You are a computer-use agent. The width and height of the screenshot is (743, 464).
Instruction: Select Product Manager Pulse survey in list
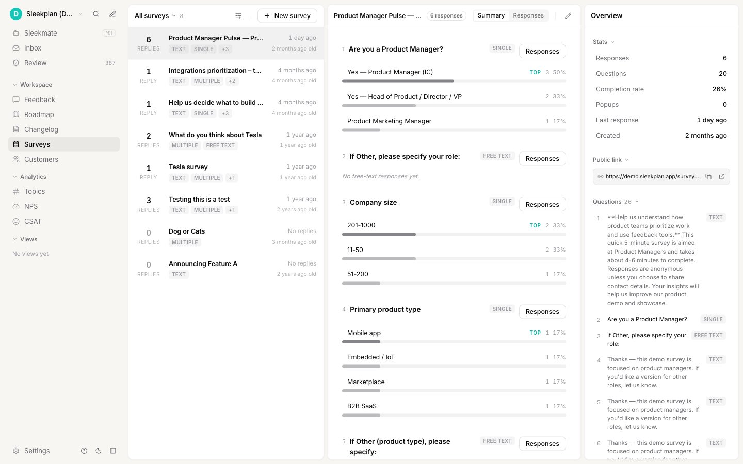(226, 43)
